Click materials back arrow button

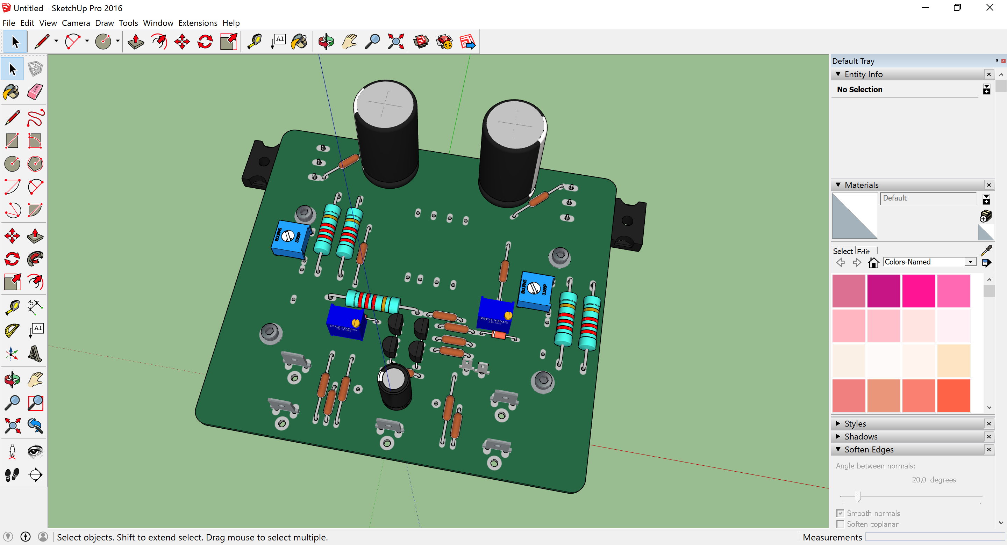click(841, 262)
